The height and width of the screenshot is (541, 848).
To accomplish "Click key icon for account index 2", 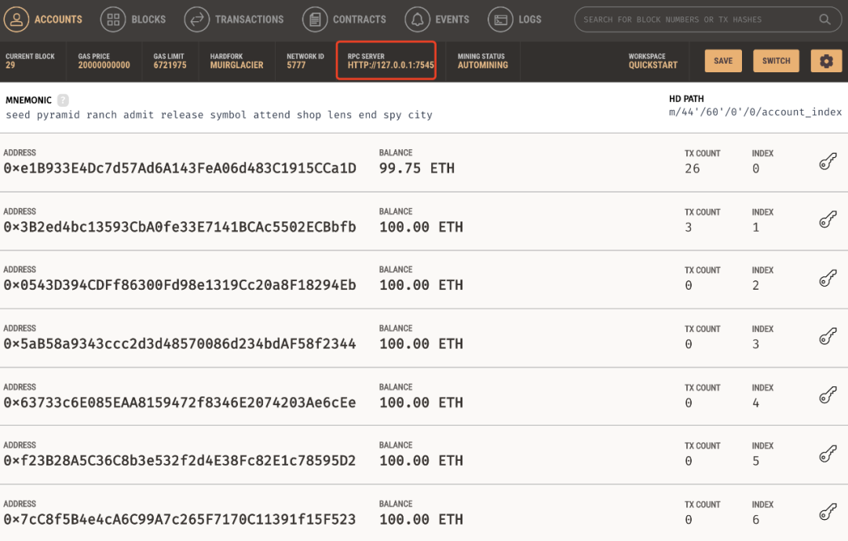I will pos(828,279).
